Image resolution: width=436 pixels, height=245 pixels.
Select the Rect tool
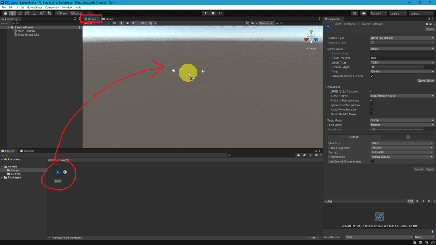[x=35, y=13]
